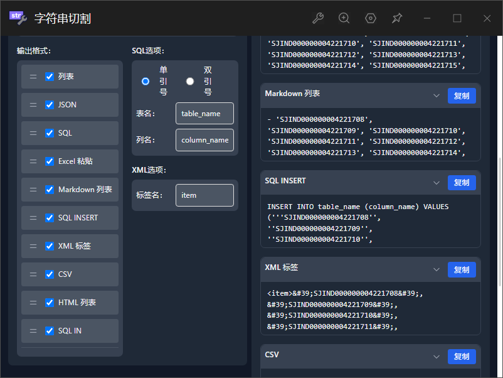Uncheck the SQL output format
This screenshot has height=378, width=503.
click(50, 133)
